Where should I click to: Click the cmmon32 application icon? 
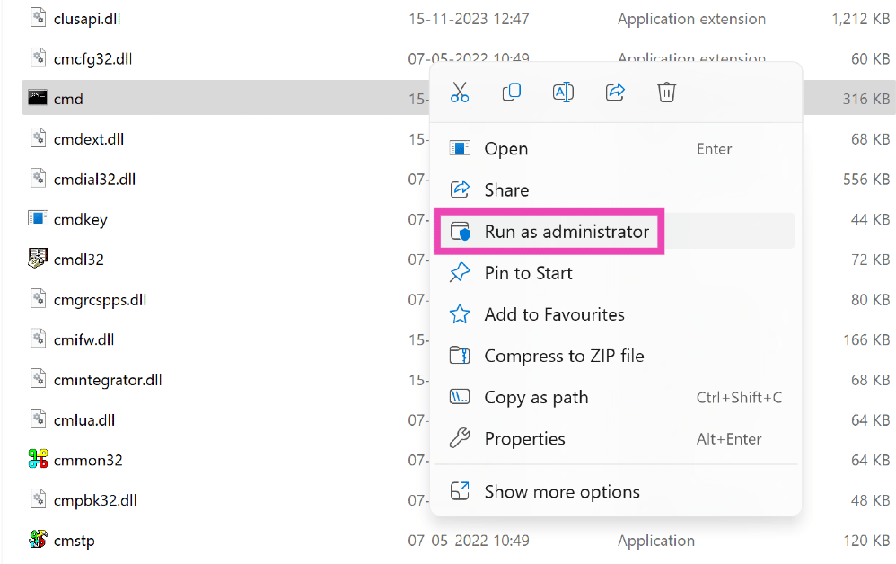[37, 459]
